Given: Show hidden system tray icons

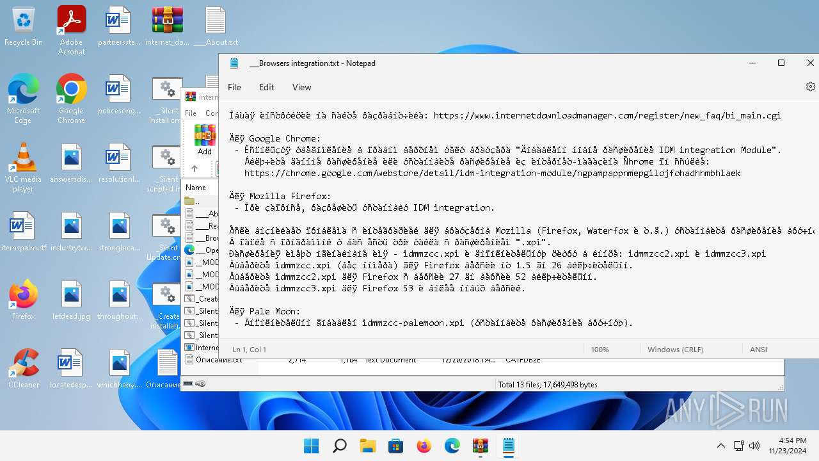Looking at the screenshot, I should pyautogui.click(x=720, y=446).
